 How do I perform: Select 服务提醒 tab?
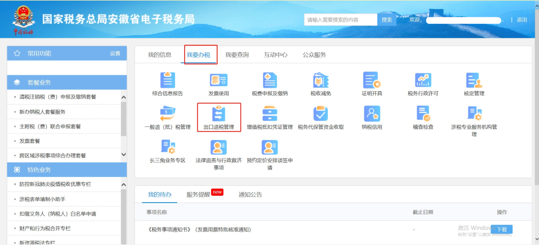198,195
